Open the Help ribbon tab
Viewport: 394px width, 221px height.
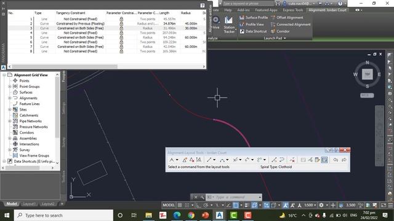point(228,10)
